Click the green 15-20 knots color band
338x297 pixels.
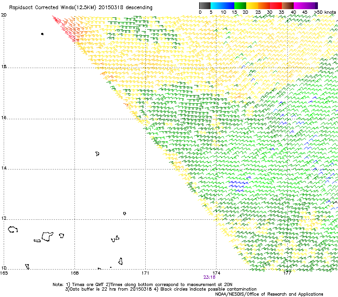click(240, 5)
